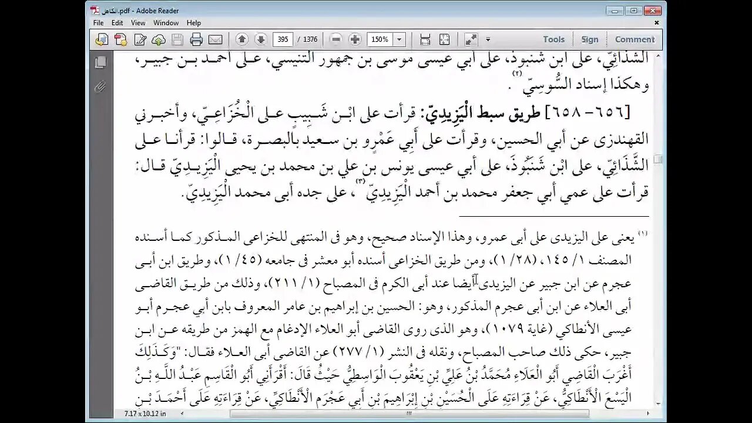Open the toolbar customize dropdown arrow

(x=488, y=39)
